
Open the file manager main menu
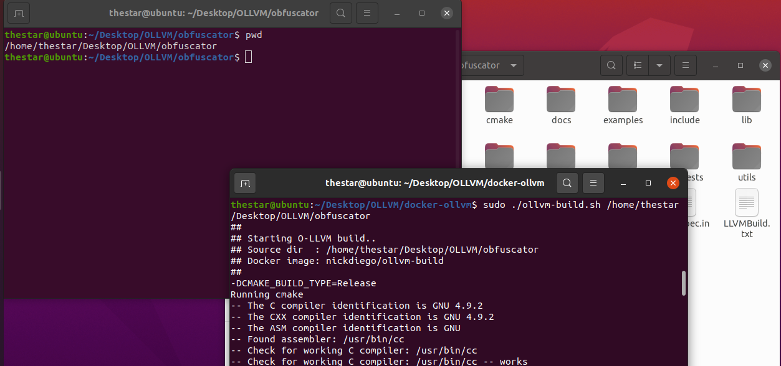[685, 65]
